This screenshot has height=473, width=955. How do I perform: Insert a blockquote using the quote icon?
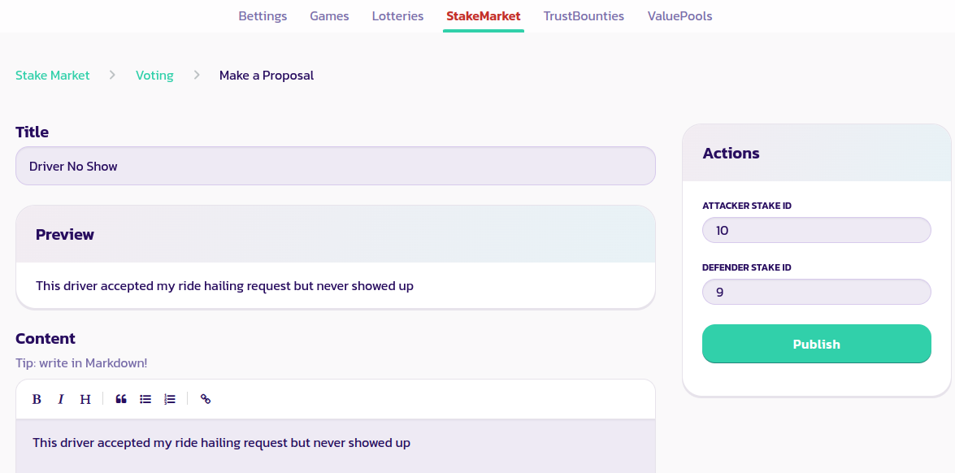[x=121, y=399]
